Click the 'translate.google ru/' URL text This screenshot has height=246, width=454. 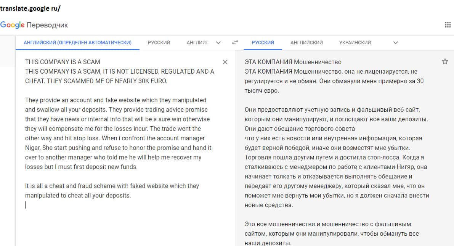[30, 8]
